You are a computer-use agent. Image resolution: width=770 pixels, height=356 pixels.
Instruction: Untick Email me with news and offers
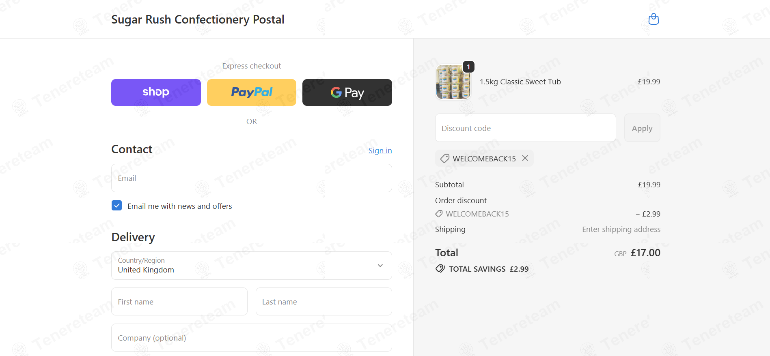117,206
